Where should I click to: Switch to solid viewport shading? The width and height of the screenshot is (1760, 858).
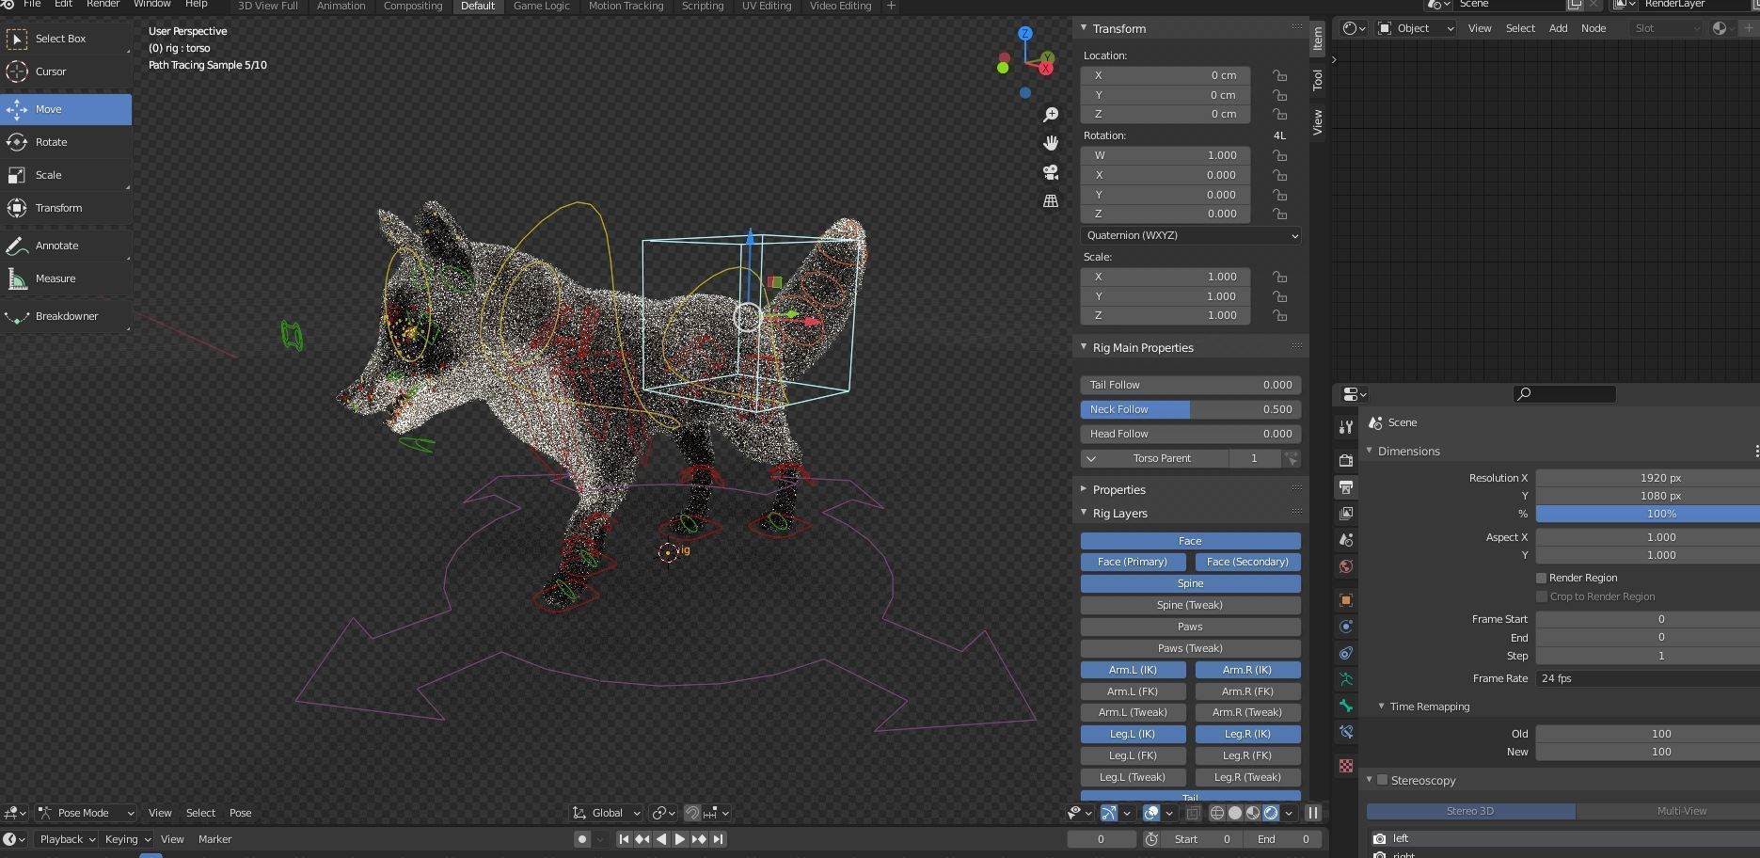coord(1235,813)
